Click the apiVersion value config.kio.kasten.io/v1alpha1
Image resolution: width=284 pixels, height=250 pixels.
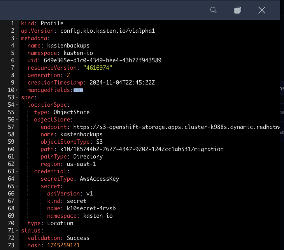click(x=108, y=31)
